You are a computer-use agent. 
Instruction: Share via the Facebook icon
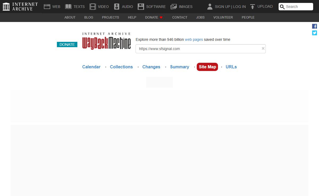(x=314, y=26)
